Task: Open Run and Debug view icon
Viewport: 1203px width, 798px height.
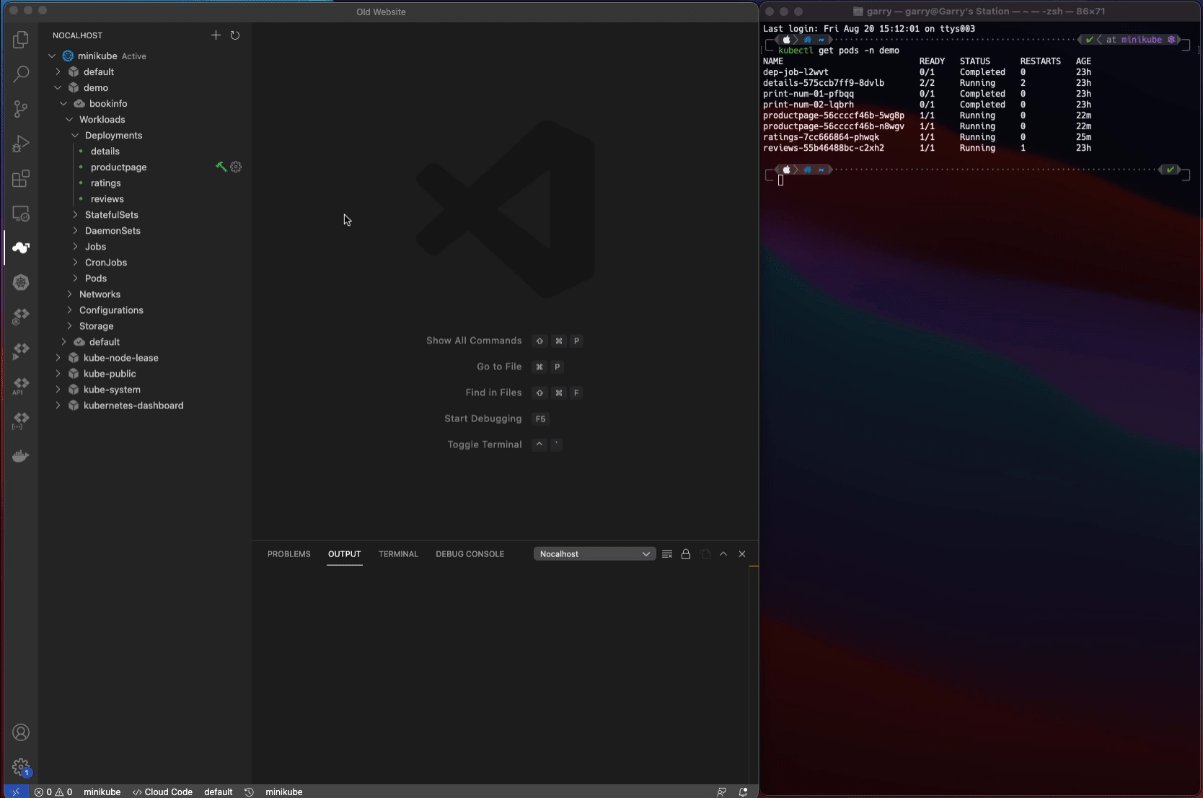Action: point(21,144)
